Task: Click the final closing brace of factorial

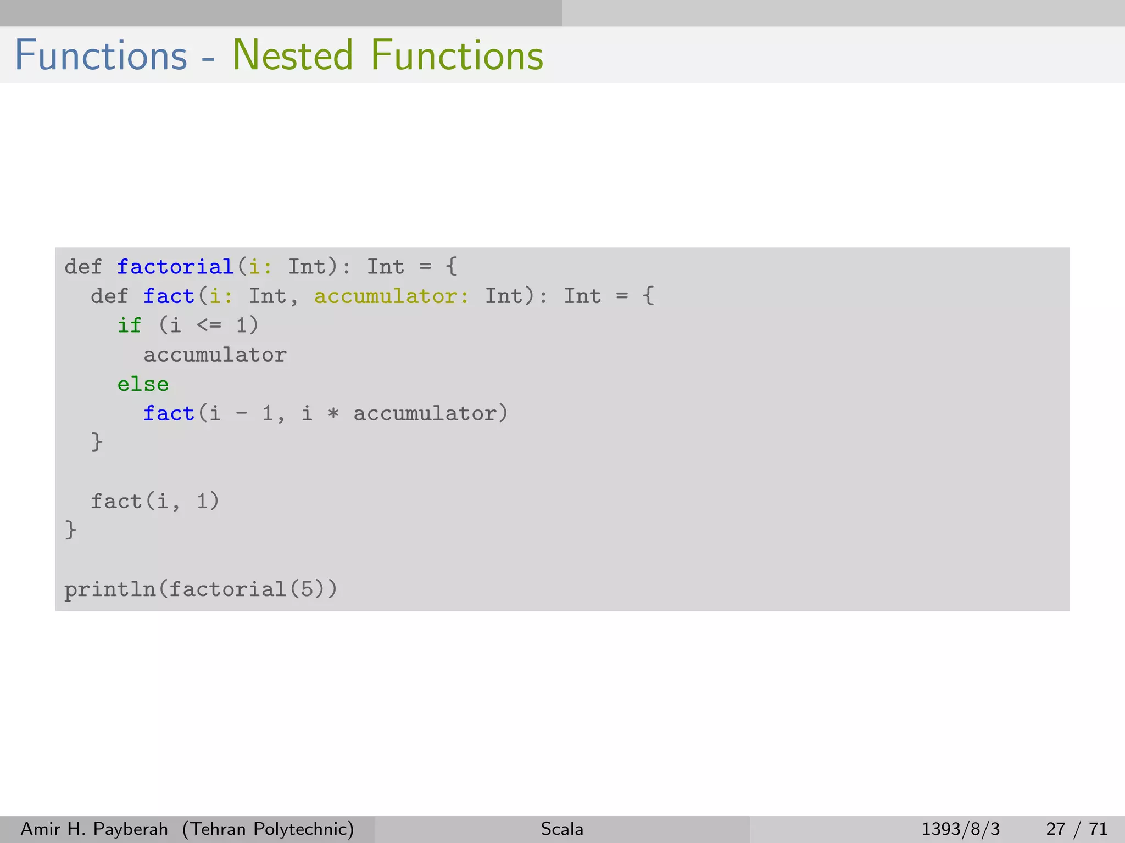Action: [70, 530]
